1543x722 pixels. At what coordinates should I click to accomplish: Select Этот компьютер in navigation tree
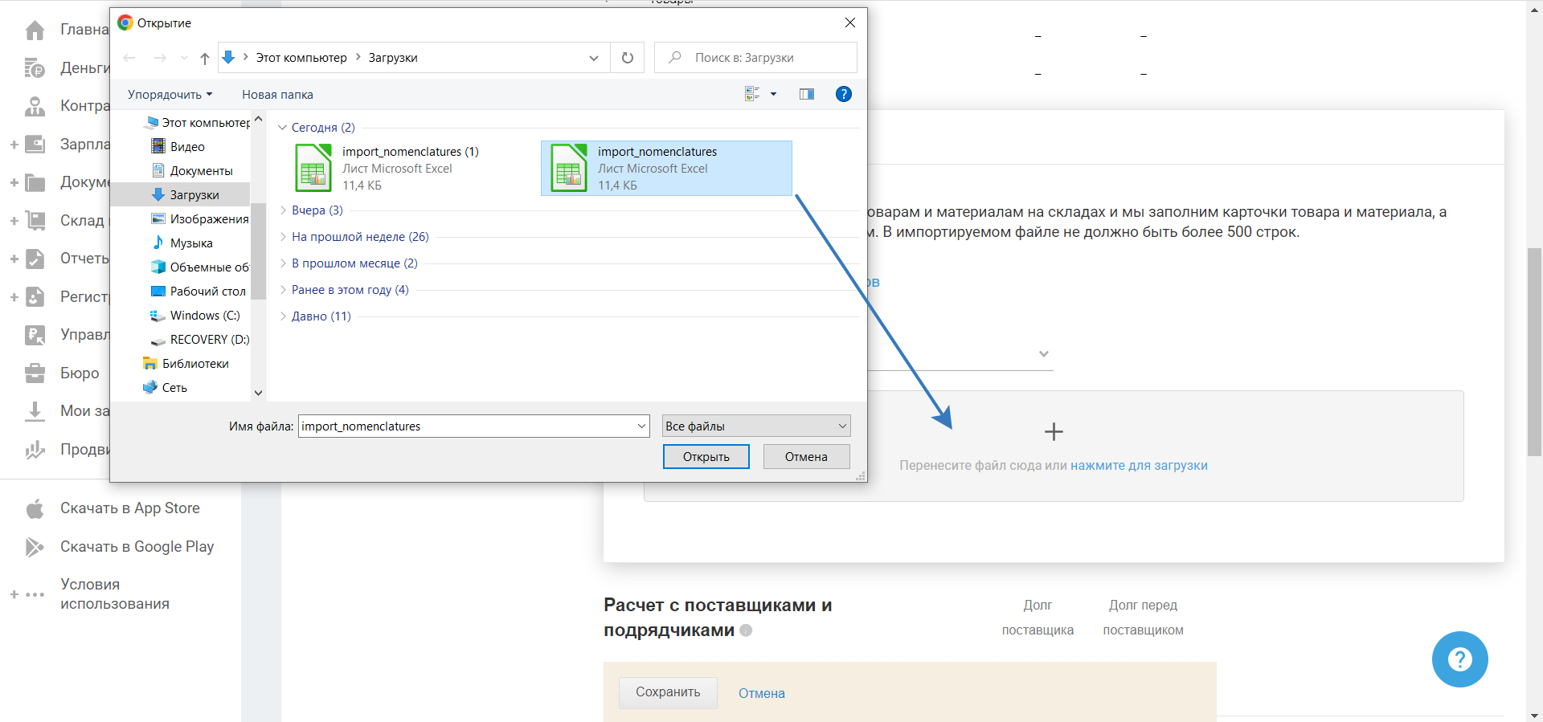tap(198, 123)
